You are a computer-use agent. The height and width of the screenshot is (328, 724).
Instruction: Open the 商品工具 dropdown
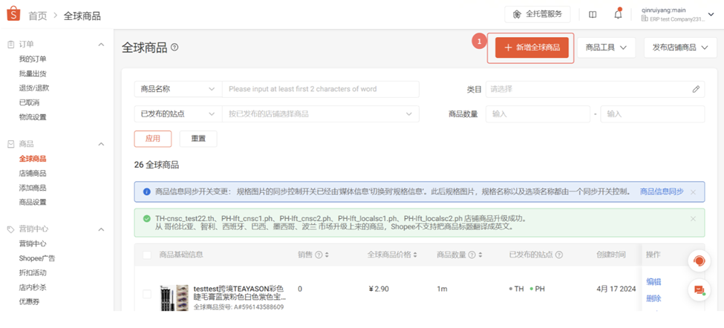606,47
